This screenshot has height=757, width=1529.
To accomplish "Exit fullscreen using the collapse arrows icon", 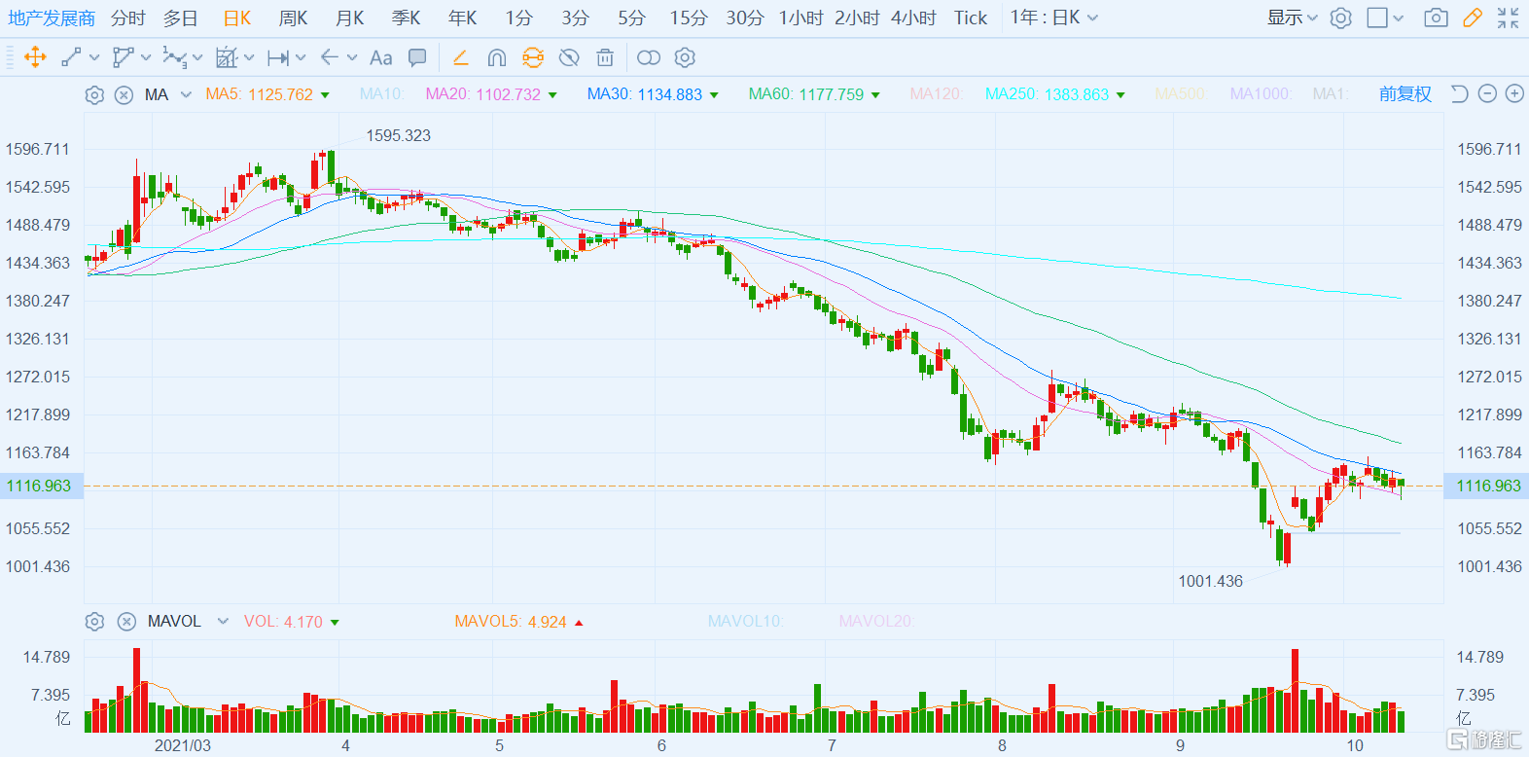I will pyautogui.click(x=1508, y=18).
